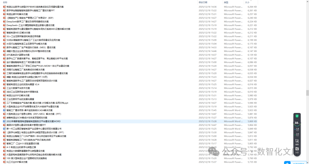Screen dimensions: 309x164
Task: Click the PowerPoint icon of DeepSeek数字工厂建设及使用场景规划方案
Action: pos(5,22)
